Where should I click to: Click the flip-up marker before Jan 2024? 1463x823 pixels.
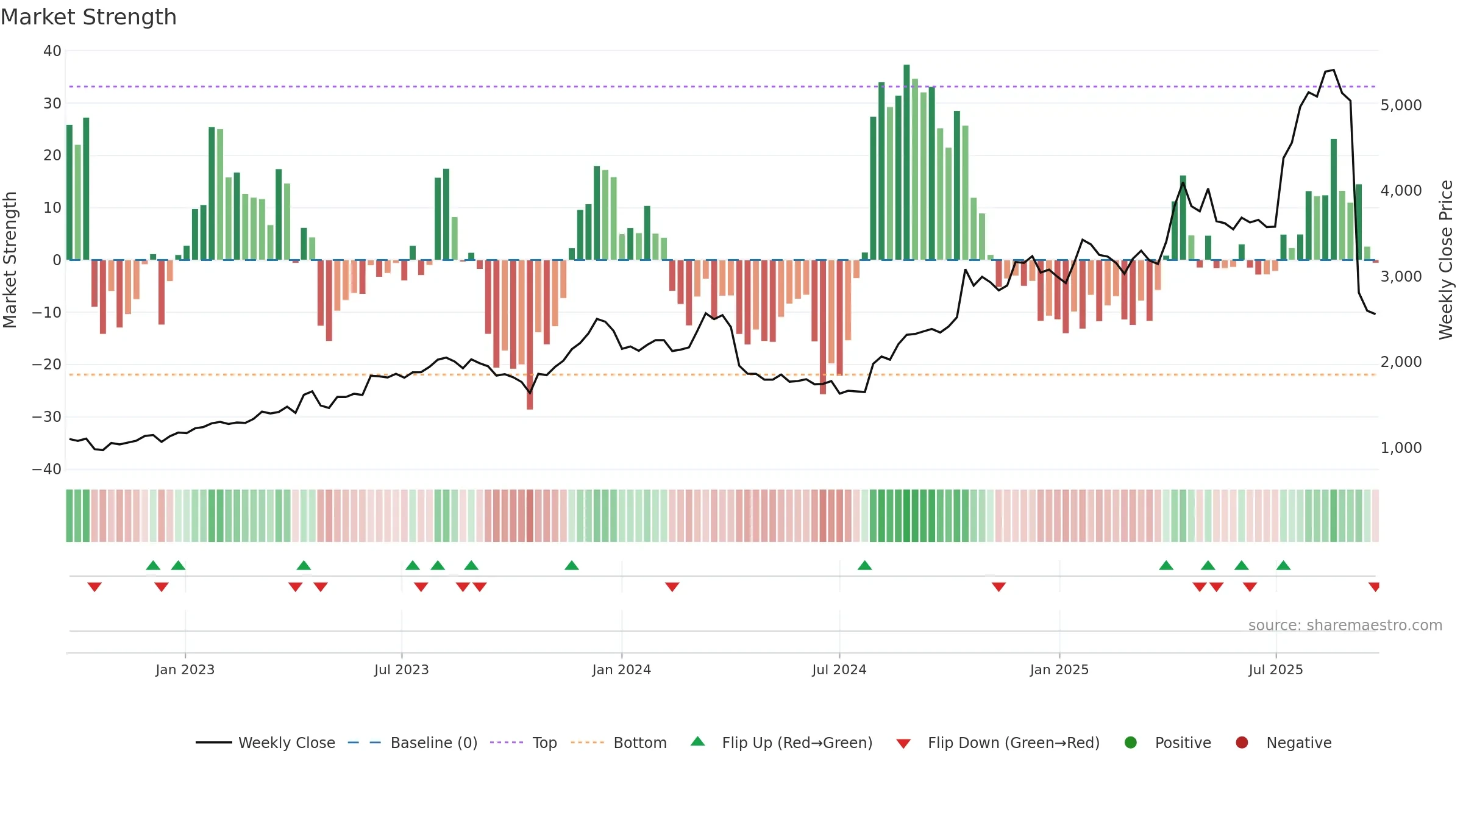coord(572,565)
